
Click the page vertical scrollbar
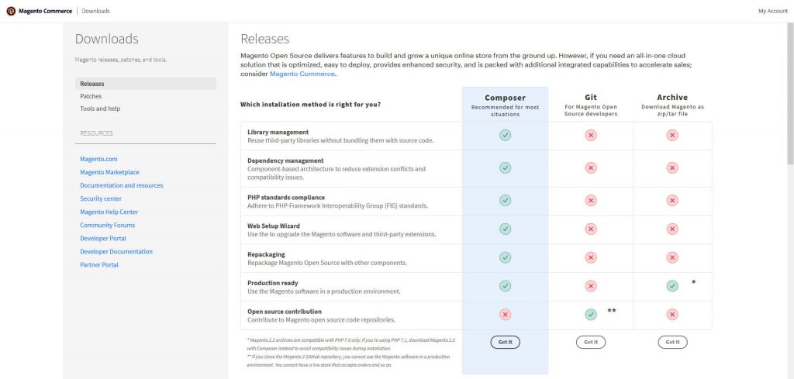click(x=789, y=85)
